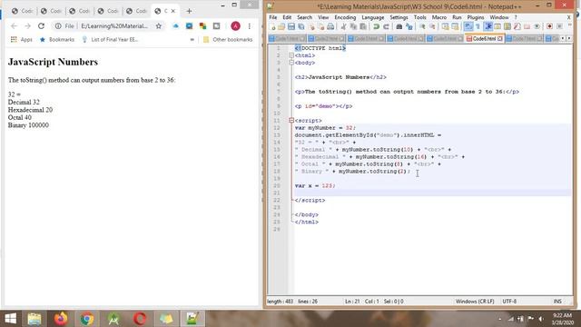Open the Run menu

457,17
